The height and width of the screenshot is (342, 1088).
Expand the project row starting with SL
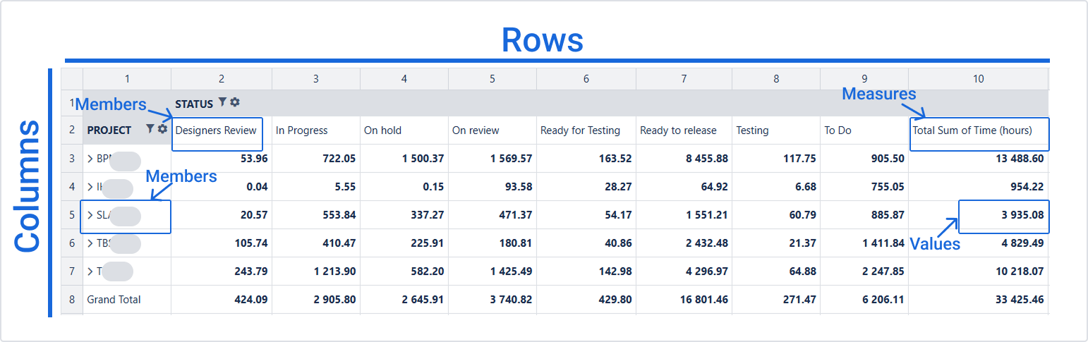pyautogui.click(x=90, y=215)
